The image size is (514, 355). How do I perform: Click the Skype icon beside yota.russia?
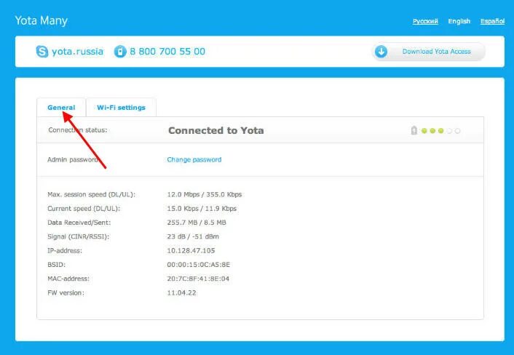tap(42, 52)
